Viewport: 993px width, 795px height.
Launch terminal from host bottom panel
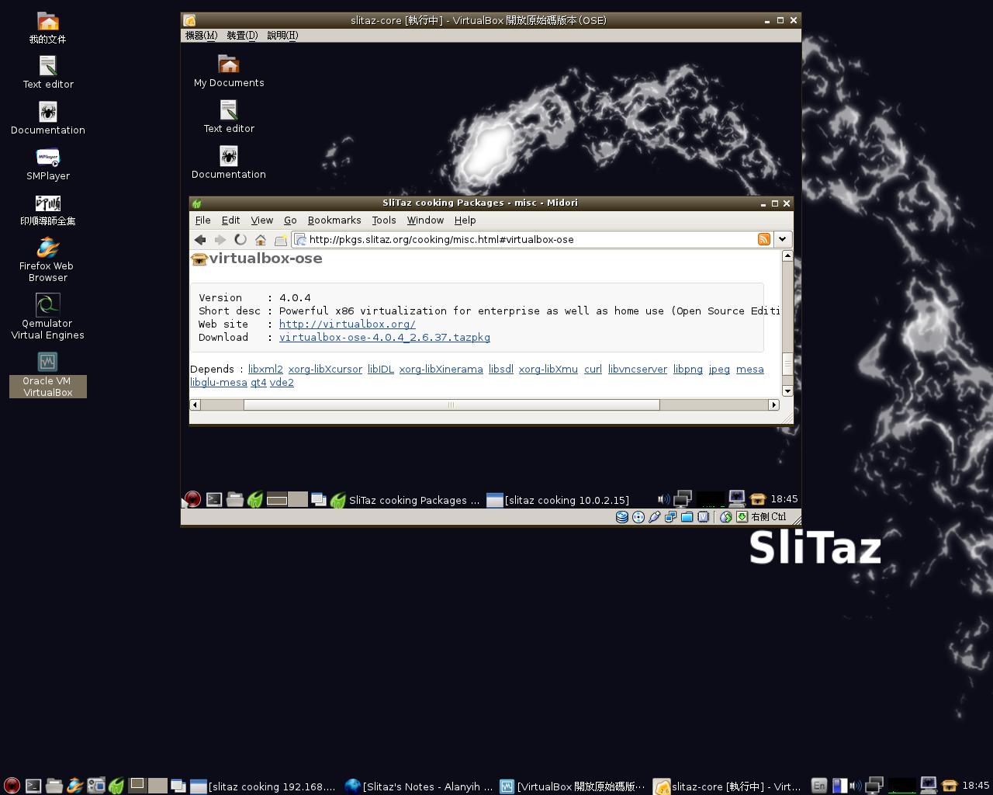coord(33,786)
